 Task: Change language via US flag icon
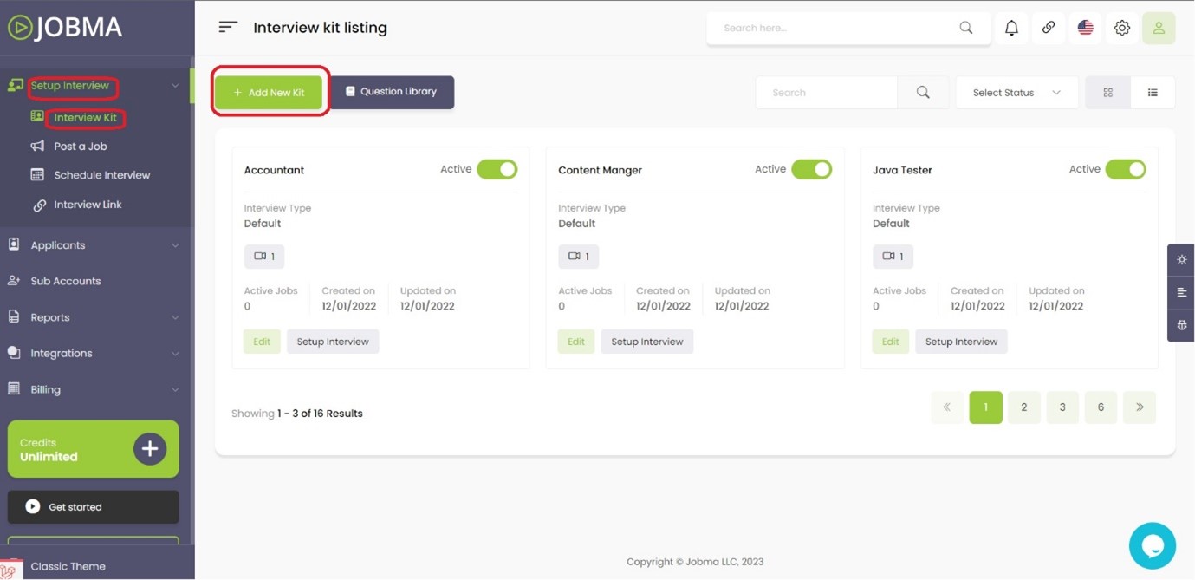[1085, 28]
